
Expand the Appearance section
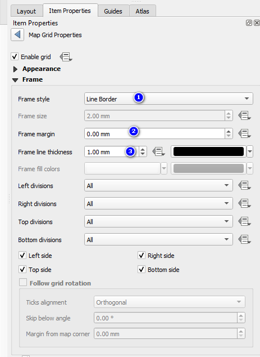click(15, 69)
